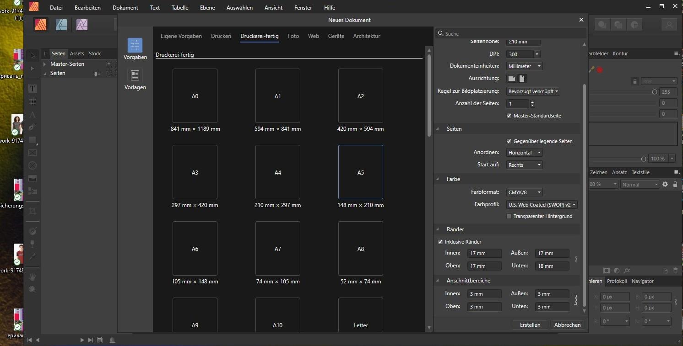This screenshot has height=346, width=683.
Task: Switch to the Photo persona icon
Action: coord(82,25)
